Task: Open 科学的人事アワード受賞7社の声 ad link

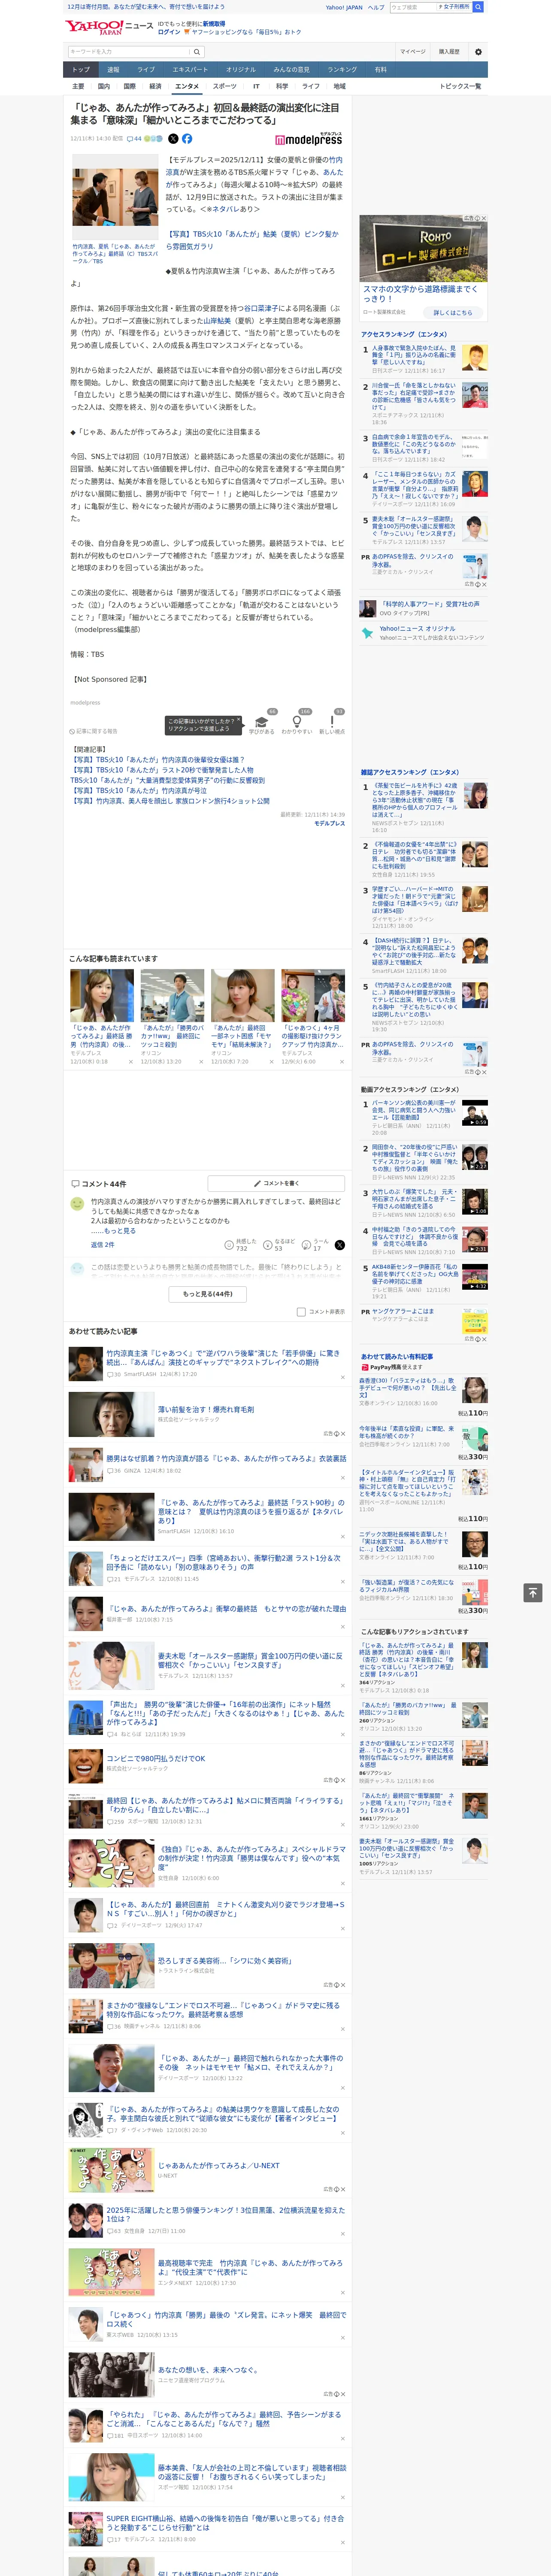Action: click(x=429, y=605)
